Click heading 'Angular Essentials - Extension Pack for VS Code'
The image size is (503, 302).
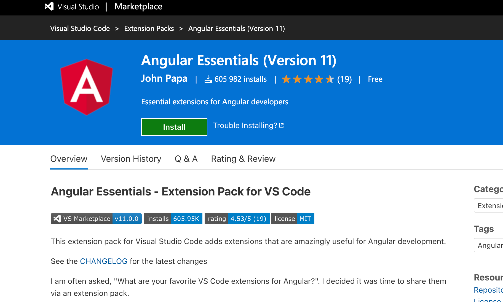(x=181, y=191)
